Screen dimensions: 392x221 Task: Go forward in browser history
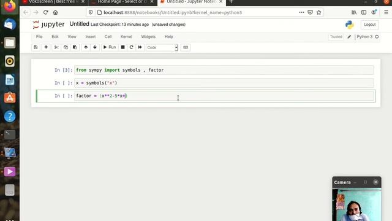coord(36,12)
